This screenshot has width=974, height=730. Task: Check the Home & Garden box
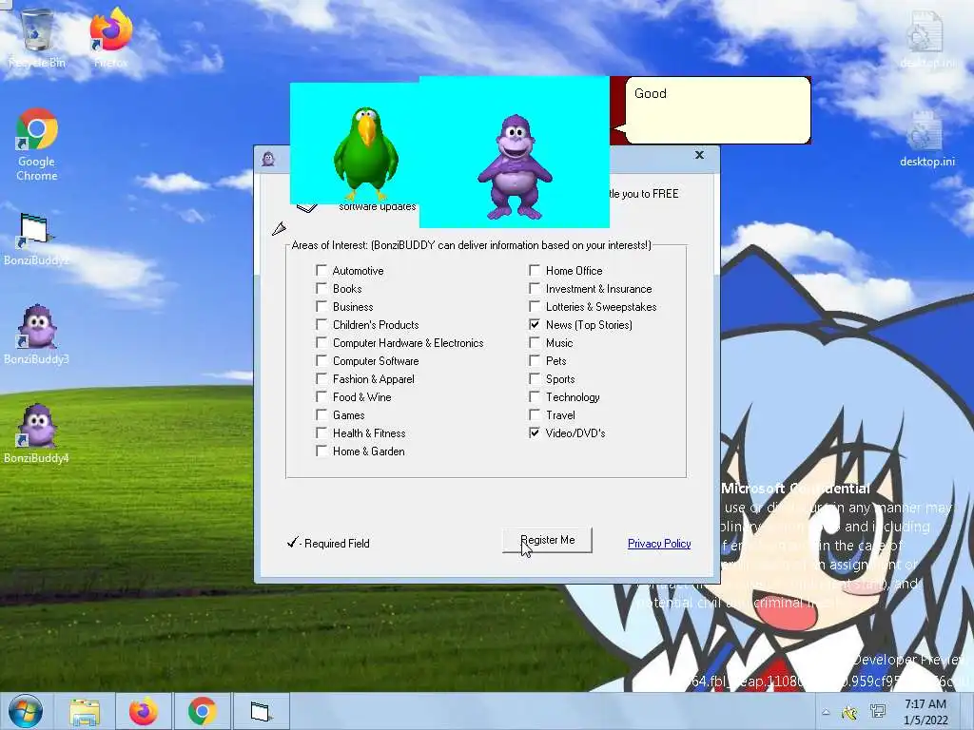coord(321,451)
